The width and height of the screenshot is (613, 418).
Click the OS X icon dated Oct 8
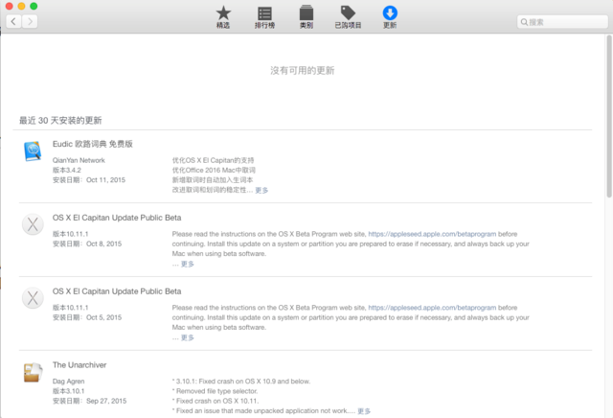[x=33, y=224]
